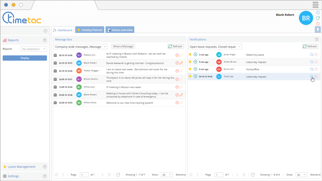Delete the Roberts Jim message with the minus icon

177,55
